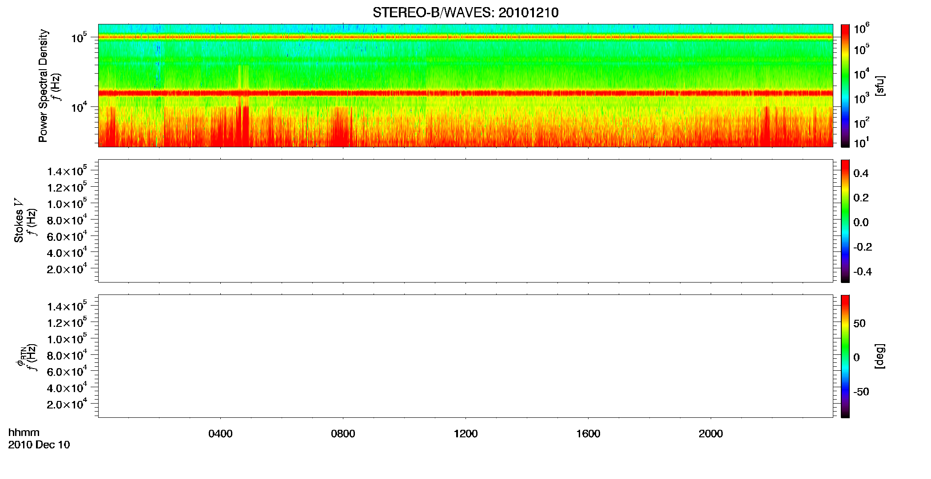Click the STEREO-B/WAVES: 20101210 plot title
931x479 pixels.
pyautogui.click(x=465, y=13)
